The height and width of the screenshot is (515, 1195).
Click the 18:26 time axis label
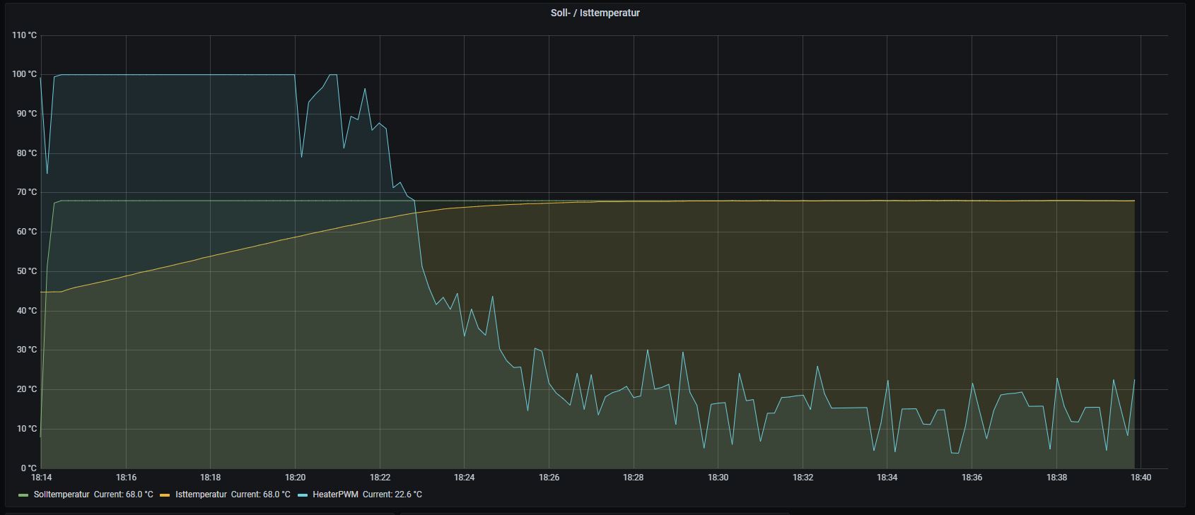point(549,478)
